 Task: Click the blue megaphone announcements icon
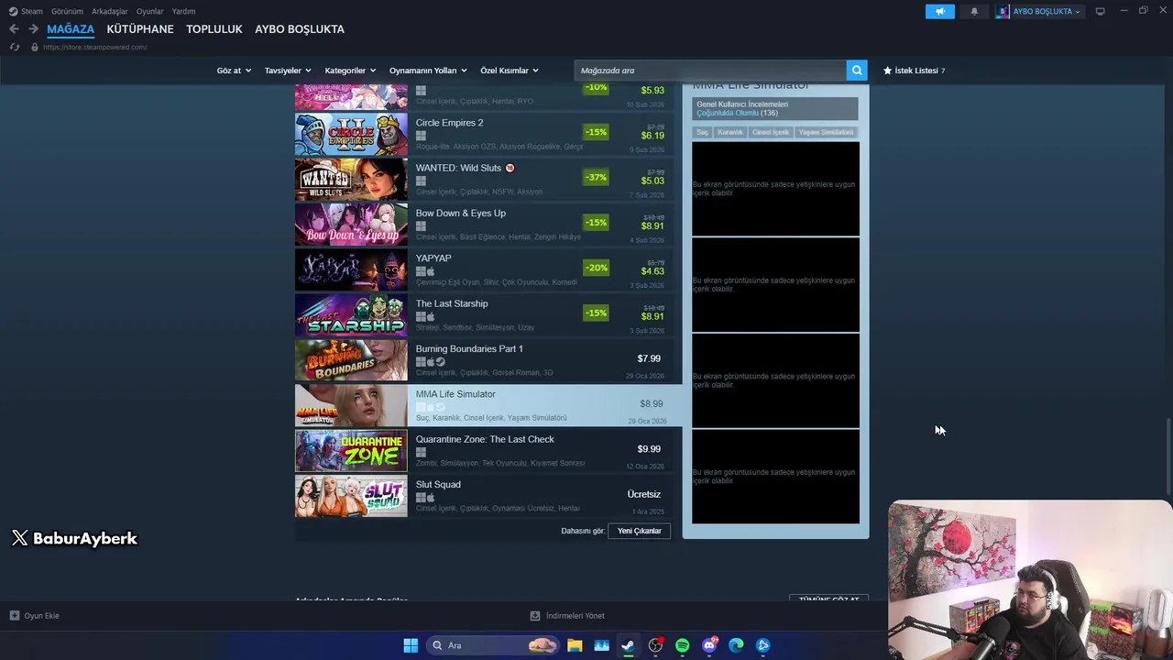939,11
